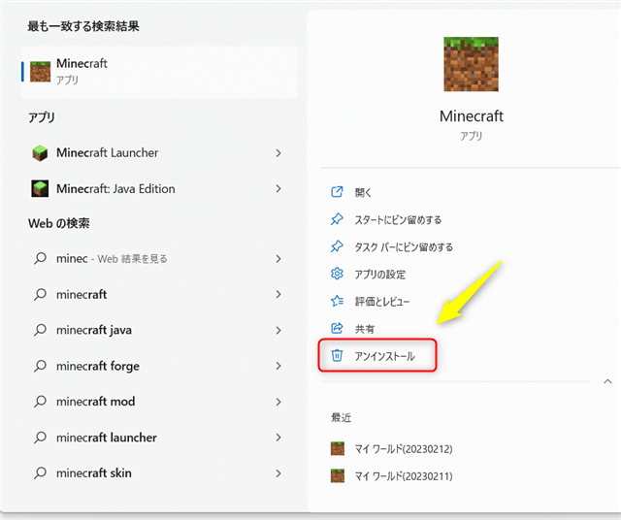Collapse the actions list with the up chevron
This screenshot has height=520, width=621.
(607, 381)
